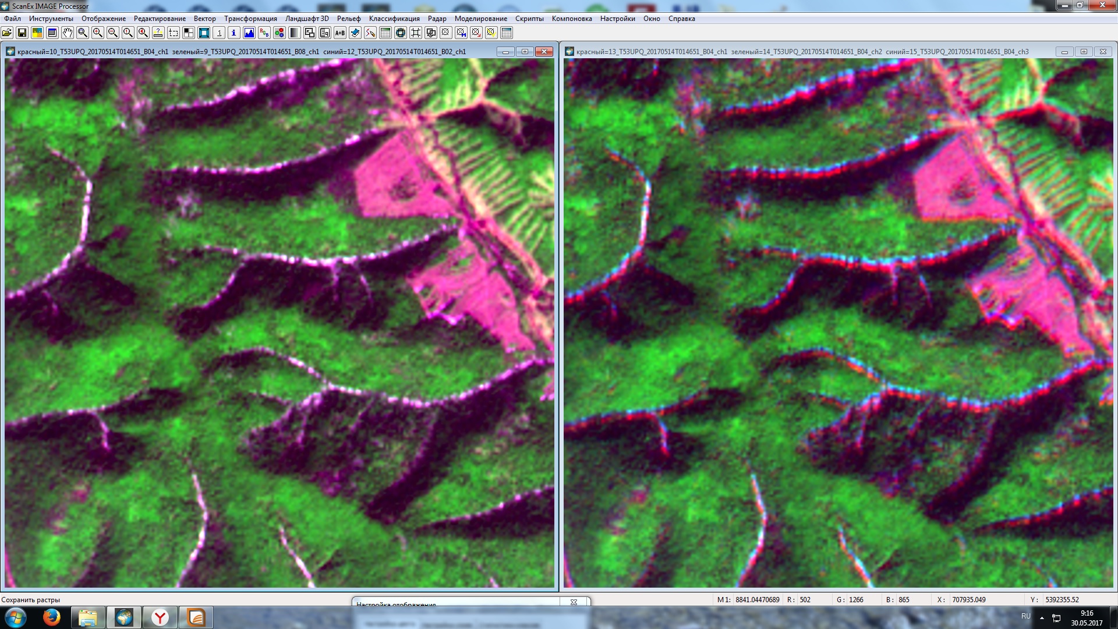Open Firefox from the taskbar
Image resolution: width=1118 pixels, height=629 pixels.
[x=51, y=617]
